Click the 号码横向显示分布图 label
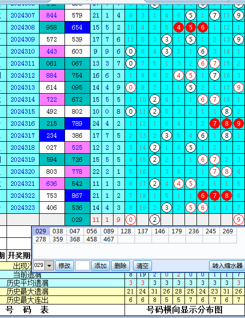This screenshot has width=245, height=318. (184, 309)
